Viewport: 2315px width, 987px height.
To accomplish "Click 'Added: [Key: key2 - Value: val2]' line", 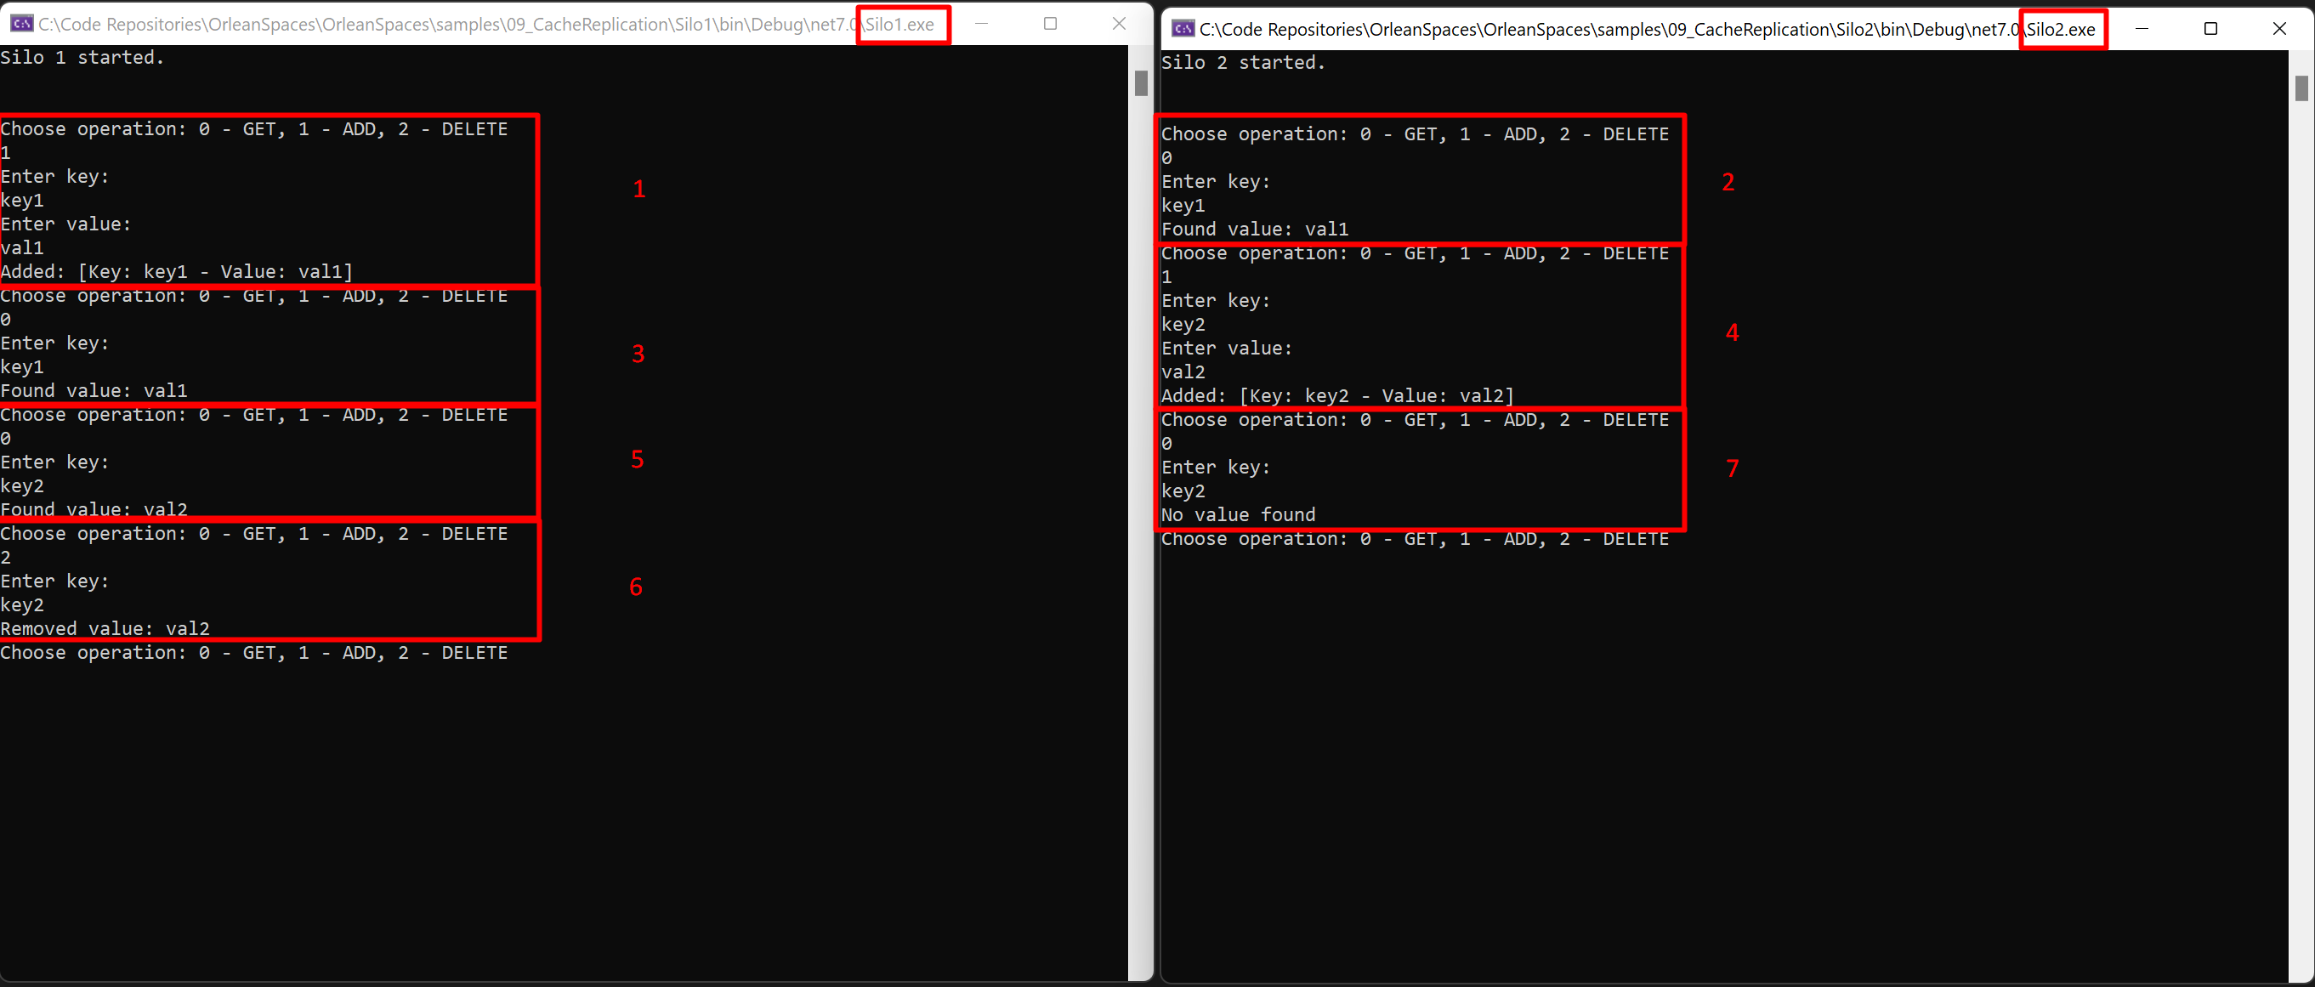I will click(1337, 395).
